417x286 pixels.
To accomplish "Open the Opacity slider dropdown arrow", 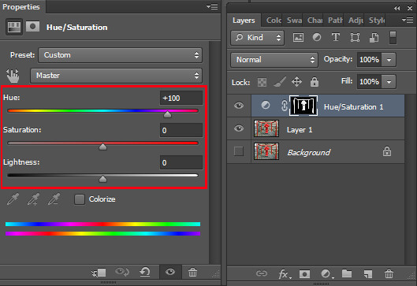I will 389,60.
